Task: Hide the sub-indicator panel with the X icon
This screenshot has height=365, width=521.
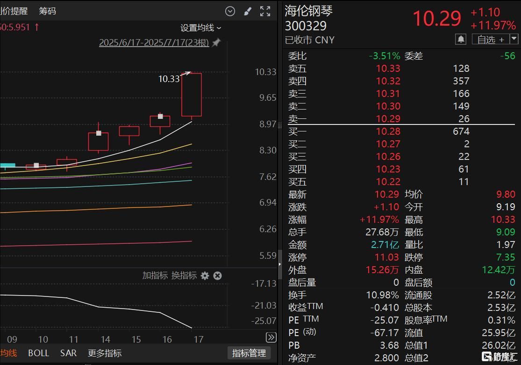Action: 218,276
